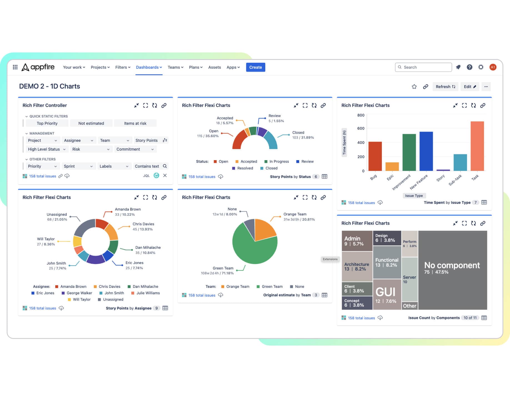Expand Story Points by Status chart to fullscreen

click(x=305, y=105)
